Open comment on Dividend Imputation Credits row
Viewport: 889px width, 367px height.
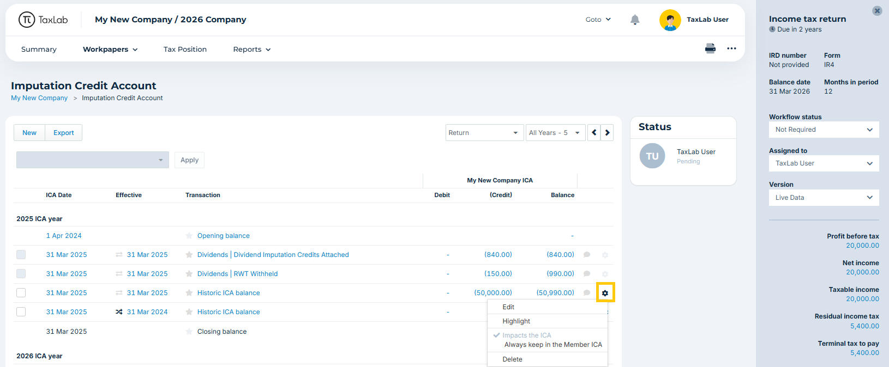point(587,255)
